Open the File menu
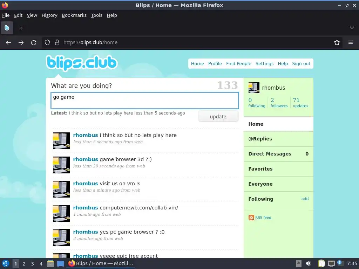Viewport: 359px width, 269px height. point(6,15)
